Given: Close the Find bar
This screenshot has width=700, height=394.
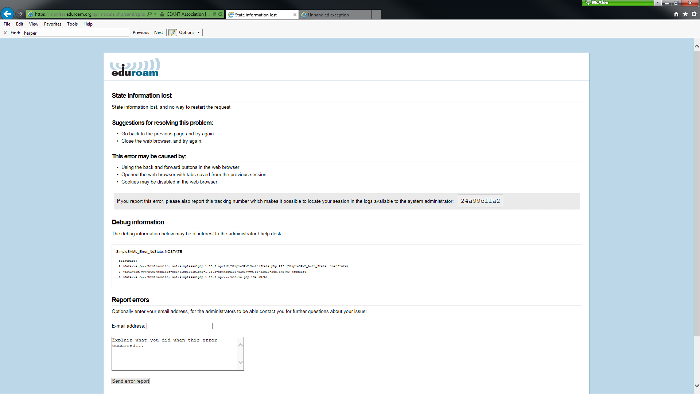Looking at the screenshot, I should tap(5, 33).
